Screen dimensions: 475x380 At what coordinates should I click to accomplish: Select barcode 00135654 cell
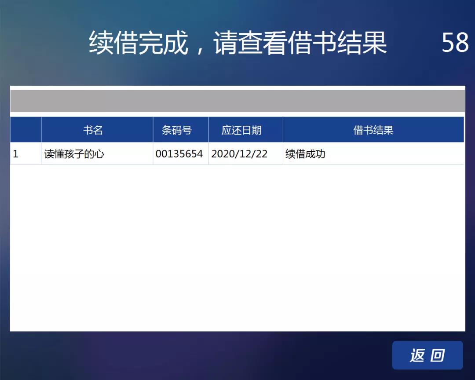tap(179, 154)
